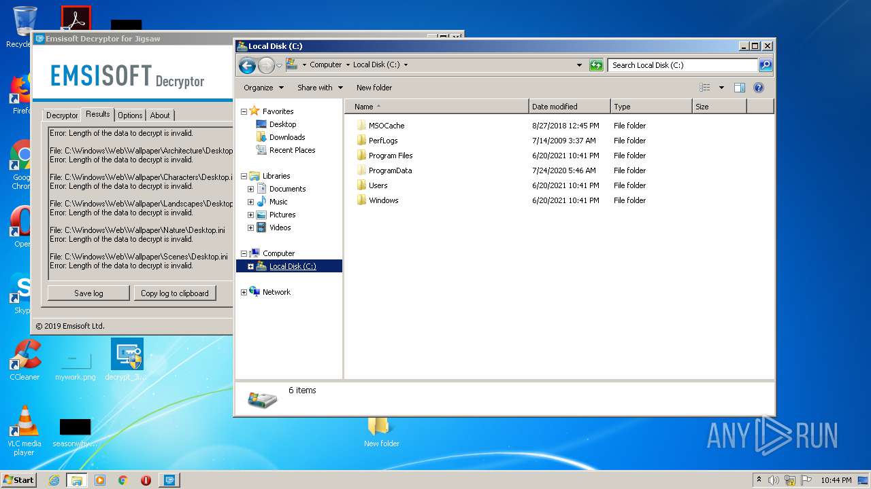Viewport: 871px width, 489px height.
Task: Click the Forward arrow in Explorer
Action: [x=266, y=65]
